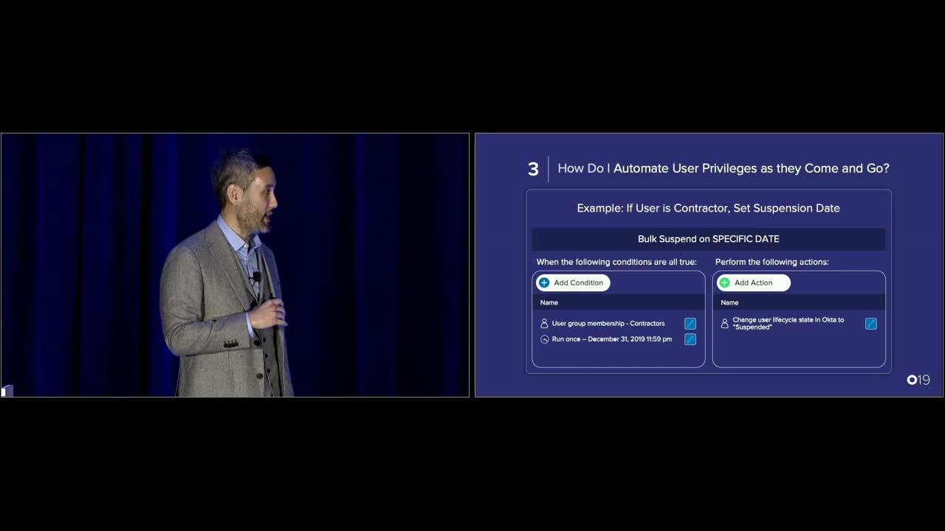Click the clock icon beside Run once
Image resolution: width=945 pixels, height=531 pixels.
pos(545,339)
